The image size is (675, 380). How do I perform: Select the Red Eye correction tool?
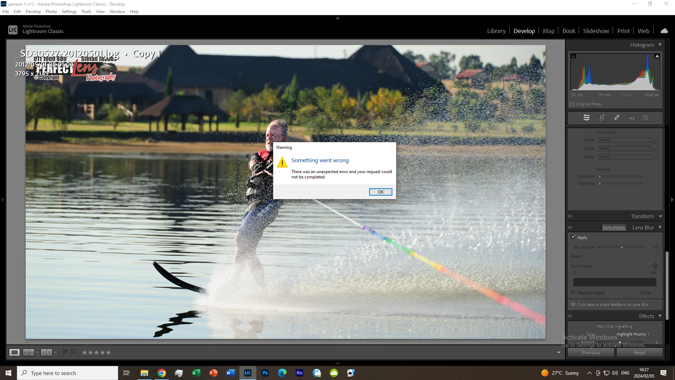pyautogui.click(x=632, y=118)
